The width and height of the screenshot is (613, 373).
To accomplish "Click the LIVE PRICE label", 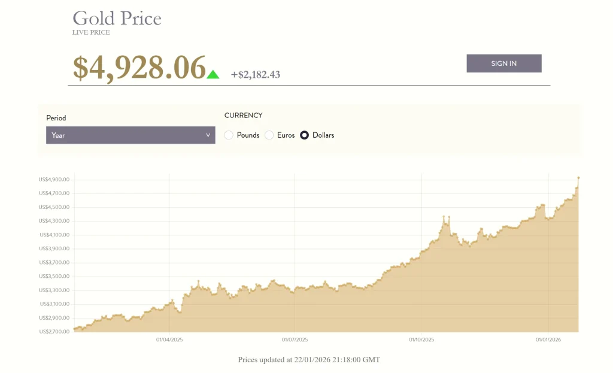I will (91, 32).
